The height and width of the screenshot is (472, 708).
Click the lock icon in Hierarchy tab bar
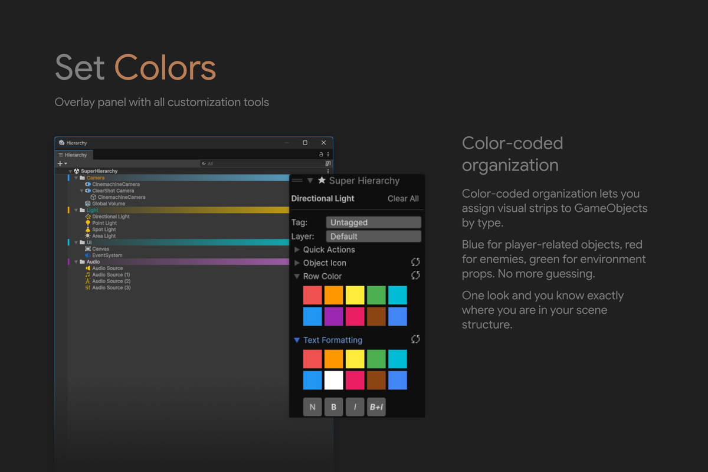point(322,155)
